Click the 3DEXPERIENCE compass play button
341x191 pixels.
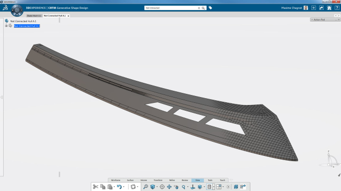17,10
